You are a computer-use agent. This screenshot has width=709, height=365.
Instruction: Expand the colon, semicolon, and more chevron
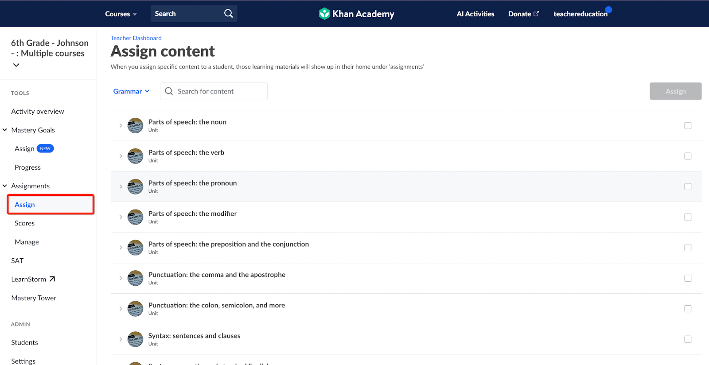[121, 309]
